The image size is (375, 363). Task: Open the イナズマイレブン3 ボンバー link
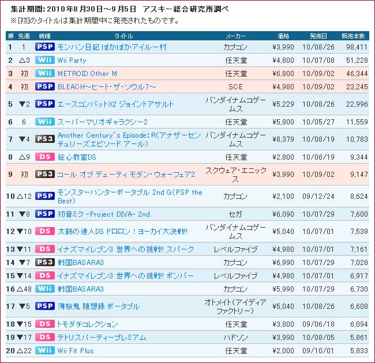pos(126,276)
